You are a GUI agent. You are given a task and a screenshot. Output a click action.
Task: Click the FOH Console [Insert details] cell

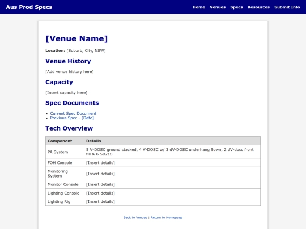tap(172, 163)
